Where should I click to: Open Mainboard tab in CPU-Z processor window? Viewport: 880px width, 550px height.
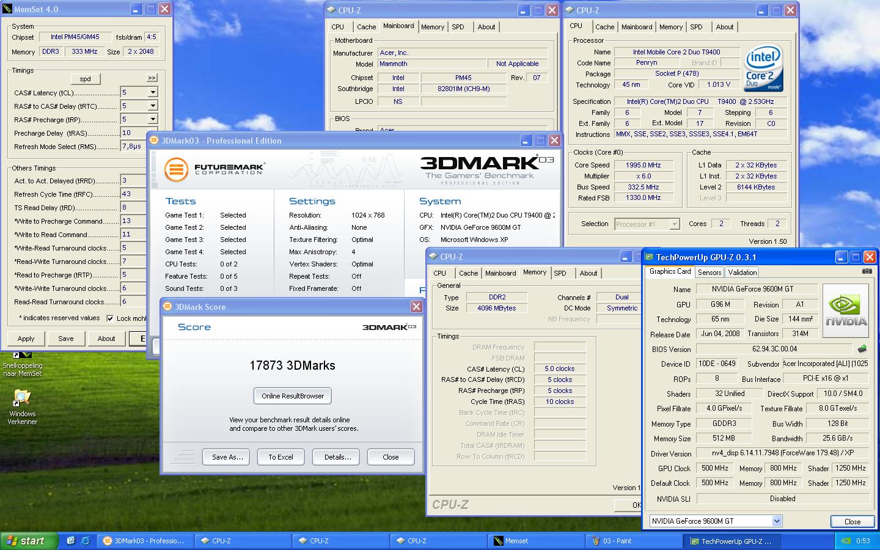pyautogui.click(x=637, y=27)
